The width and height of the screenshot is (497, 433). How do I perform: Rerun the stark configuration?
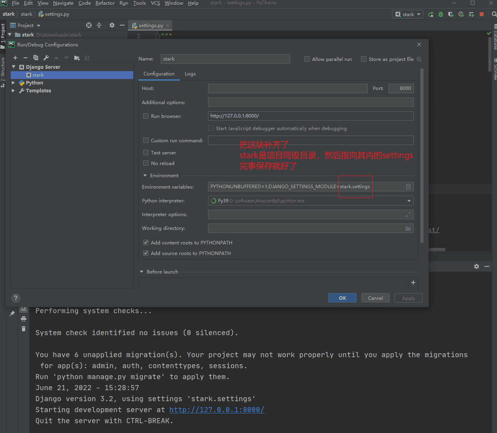[431, 14]
